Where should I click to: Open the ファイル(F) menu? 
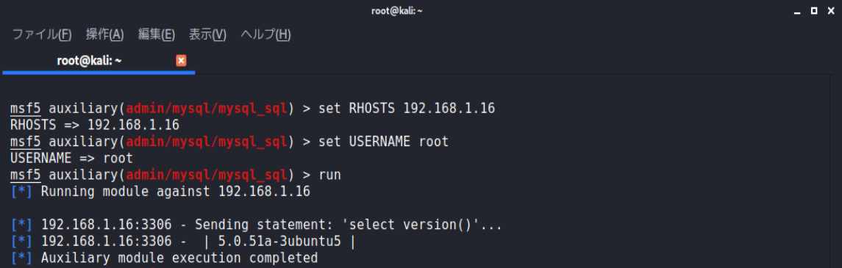tap(42, 35)
